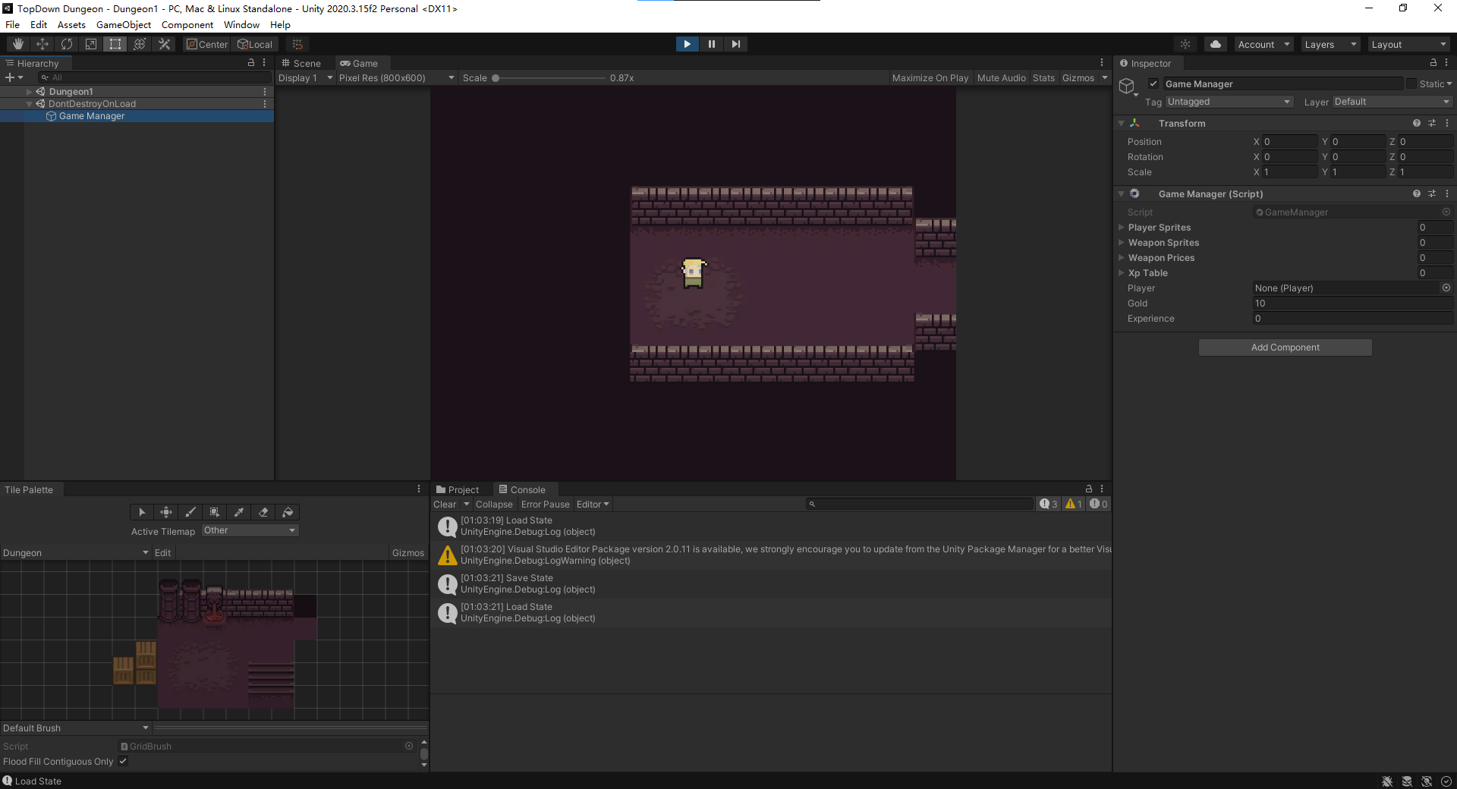The image size is (1457, 789).
Task: Clear the console log
Action: (445, 505)
